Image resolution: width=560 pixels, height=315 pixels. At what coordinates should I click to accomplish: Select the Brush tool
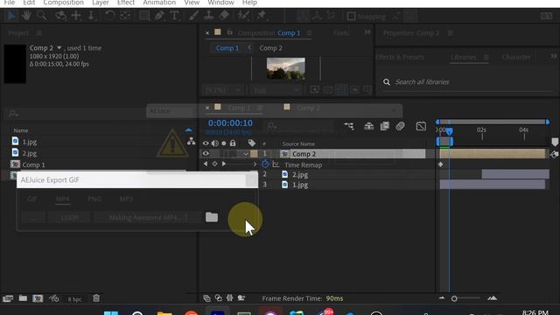click(x=193, y=16)
